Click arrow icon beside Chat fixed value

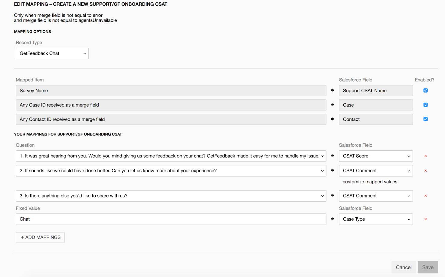click(x=332, y=219)
